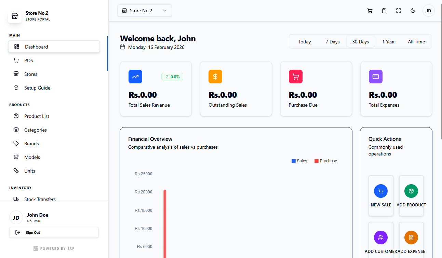This screenshot has height=258, width=442.
Task: Click the Add Customer quick action icon
Action: click(x=381, y=237)
